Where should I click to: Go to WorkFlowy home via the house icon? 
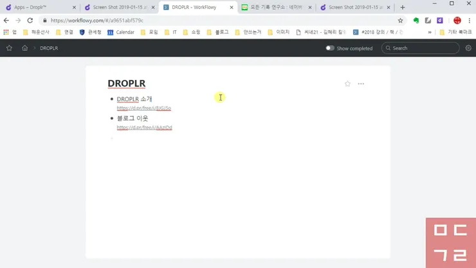point(24,48)
